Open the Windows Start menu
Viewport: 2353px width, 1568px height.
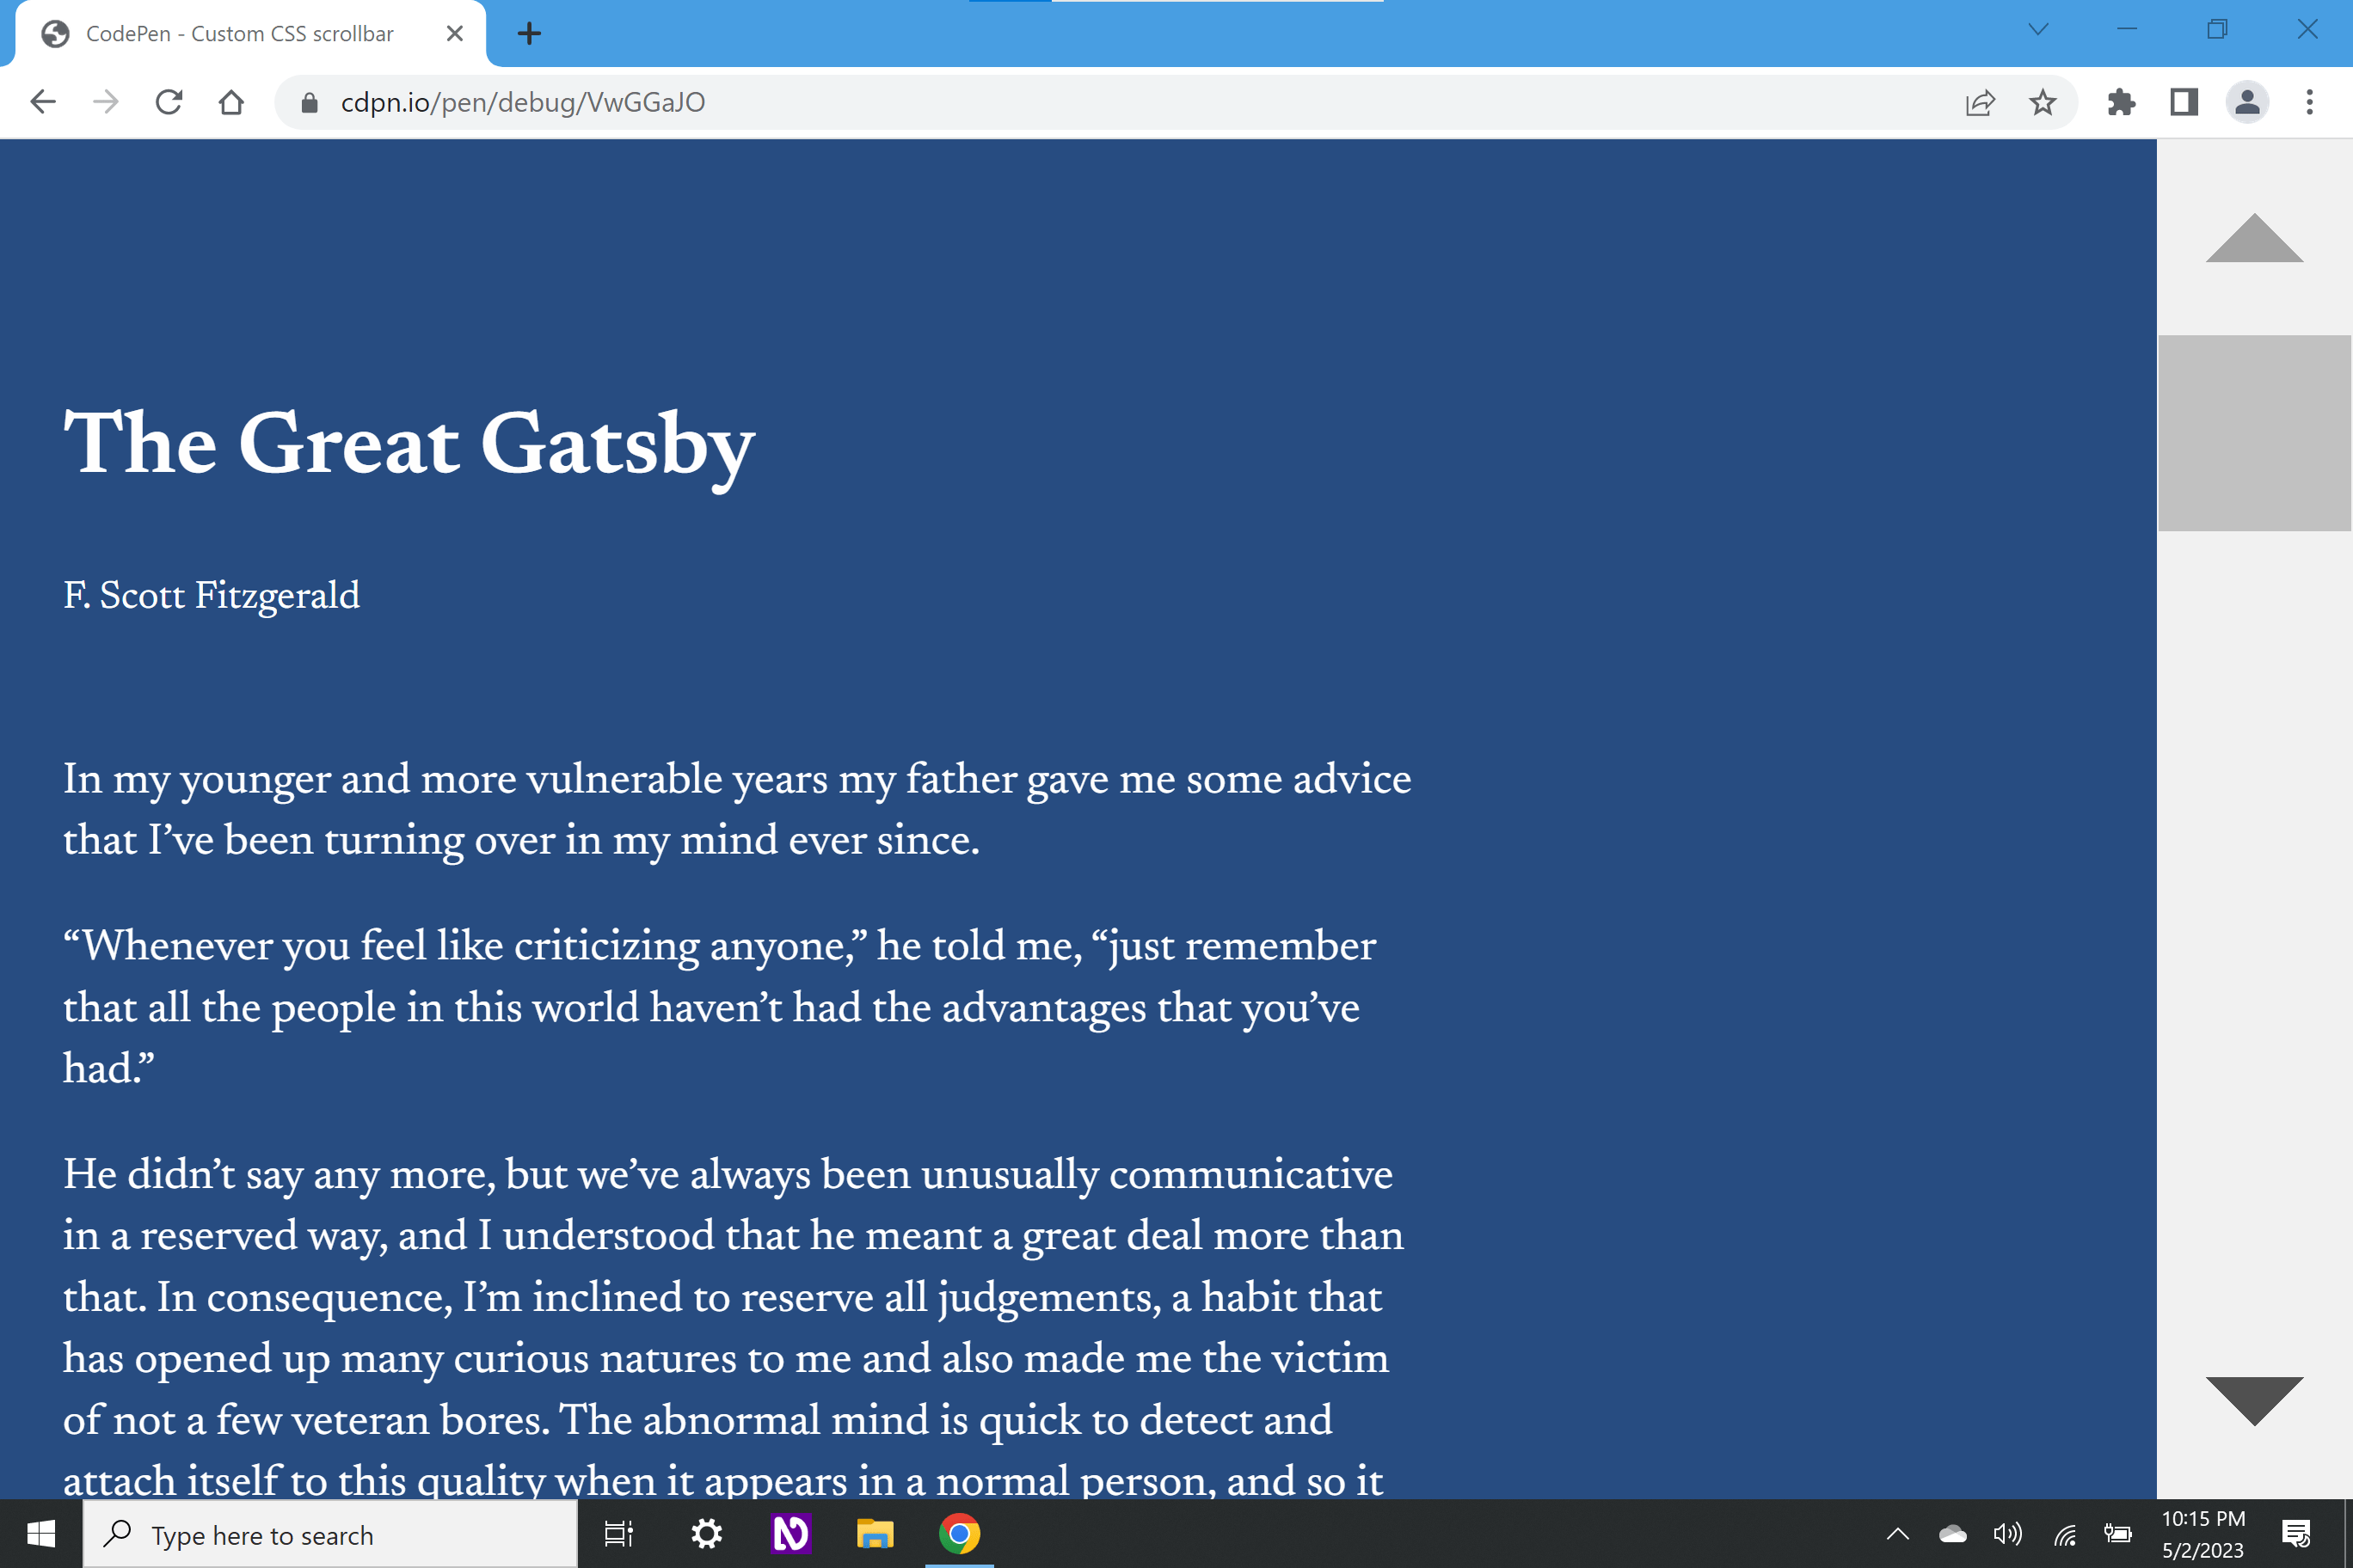41,1534
